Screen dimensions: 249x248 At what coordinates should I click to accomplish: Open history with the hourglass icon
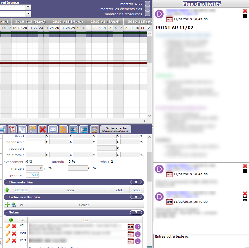pyautogui.click(x=95, y=129)
